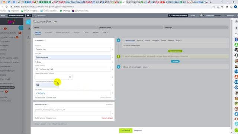Switch to the Бизнес-процессы tab
The image size is (238, 134).
(62, 32)
